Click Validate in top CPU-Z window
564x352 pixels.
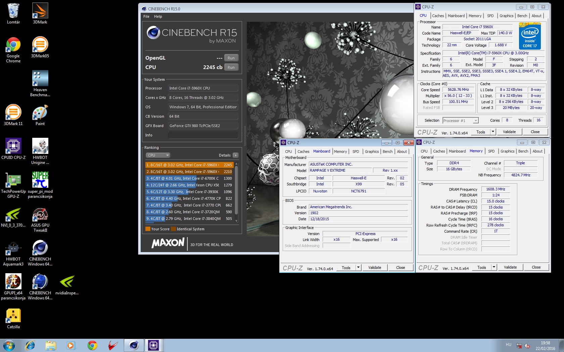click(509, 132)
